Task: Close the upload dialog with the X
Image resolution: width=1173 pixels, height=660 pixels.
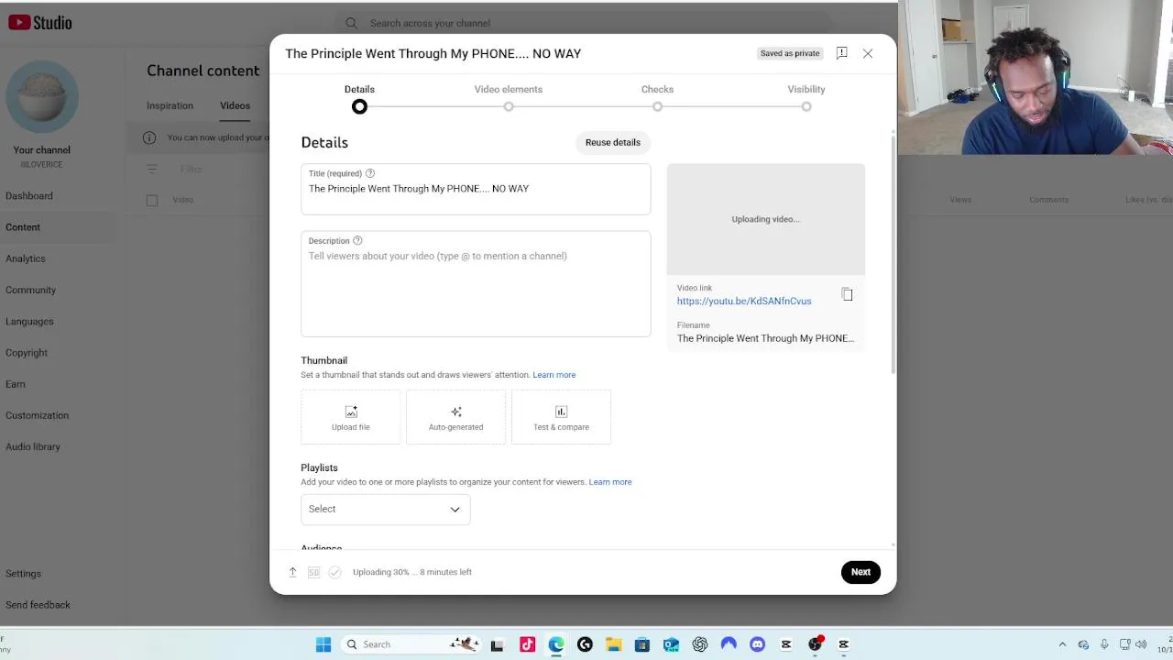Action: point(868,53)
